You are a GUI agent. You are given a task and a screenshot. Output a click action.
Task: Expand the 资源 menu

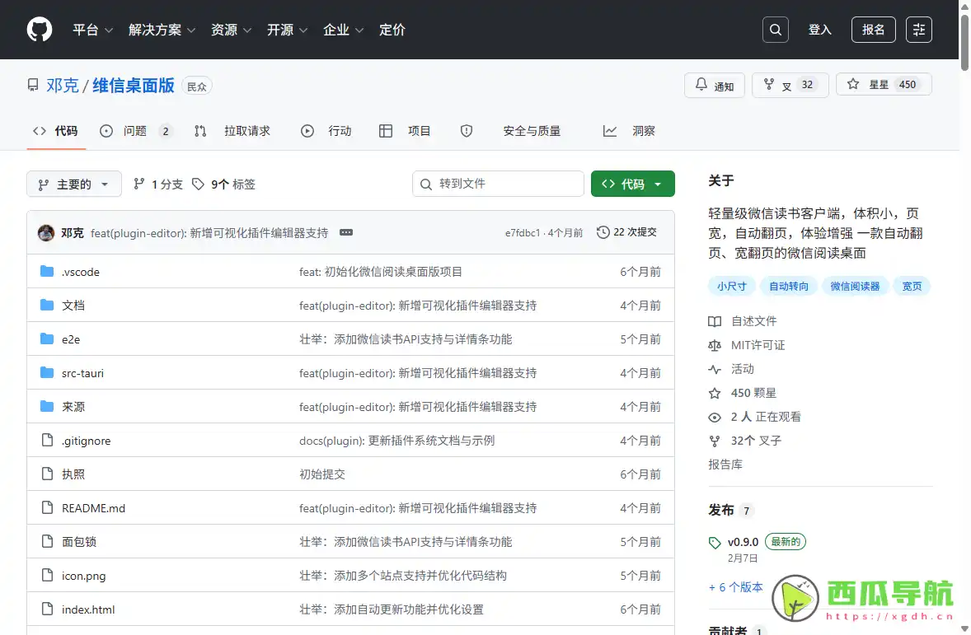point(231,30)
